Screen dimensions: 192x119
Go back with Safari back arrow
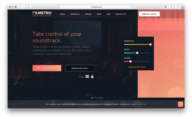tap(20, 7)
